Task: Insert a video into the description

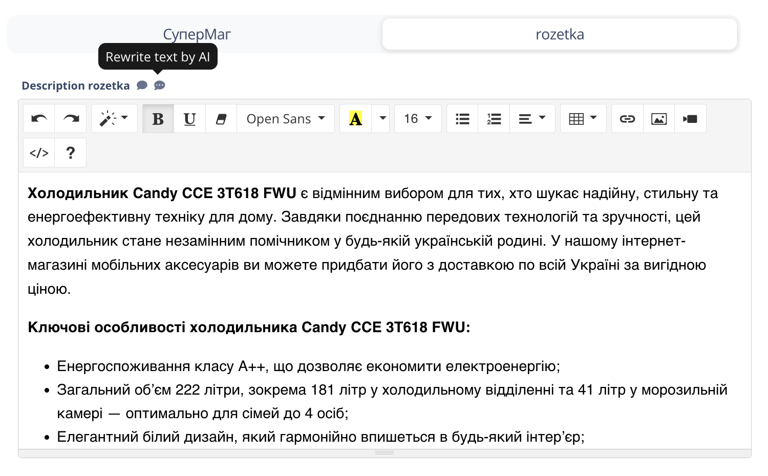Action: [690, 118]
